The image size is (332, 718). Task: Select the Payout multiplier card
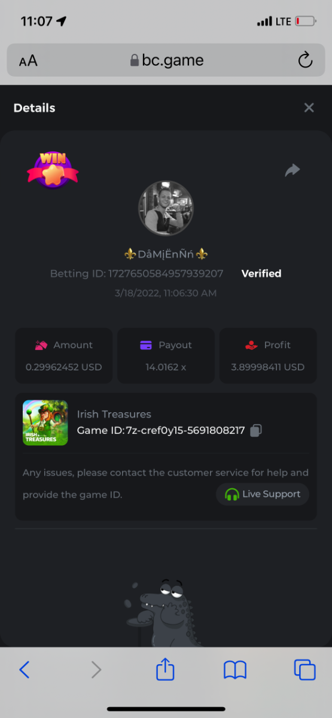tap(166, 355)
